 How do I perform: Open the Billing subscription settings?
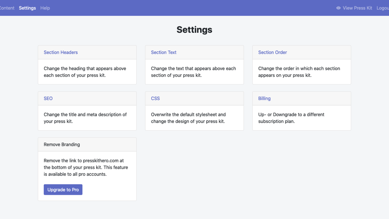[264, 98]
